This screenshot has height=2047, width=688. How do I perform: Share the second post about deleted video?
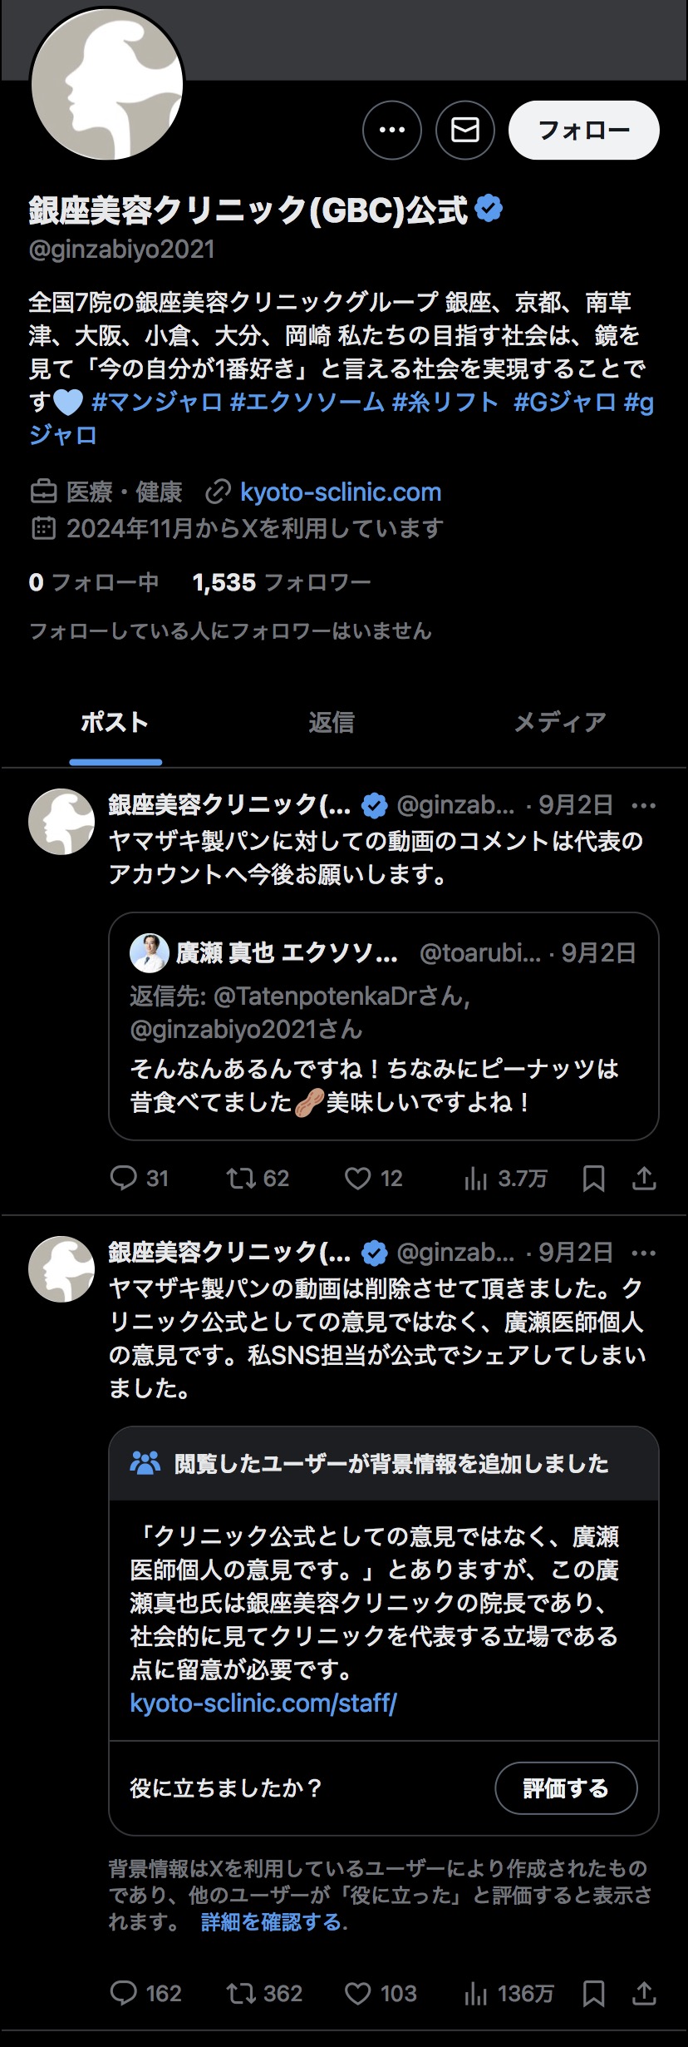click(x=645, y=1993)
